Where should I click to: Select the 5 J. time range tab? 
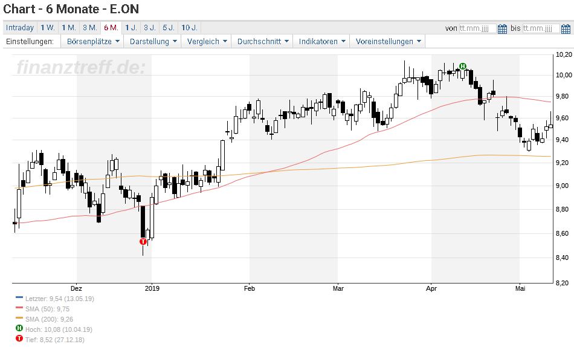[169, 28]
